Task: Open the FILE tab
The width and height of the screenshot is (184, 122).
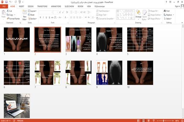Action: (x=4, y=6)
